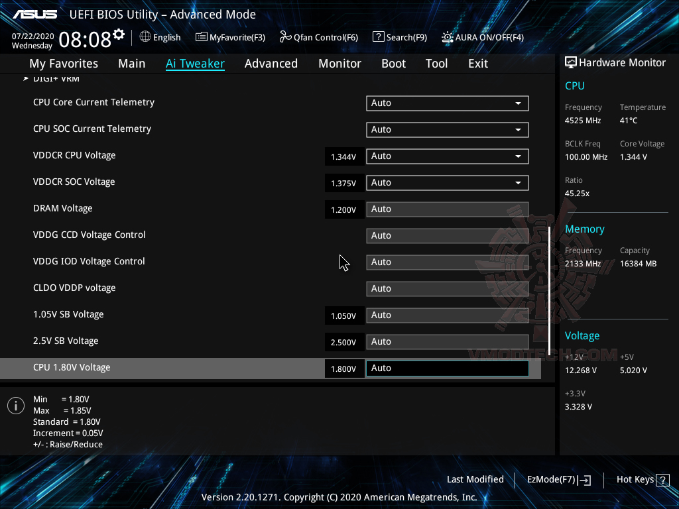Click the Search(F9) icon
Image resolution: width=679 pixels, height=509 pixels.
pos(377,37)
